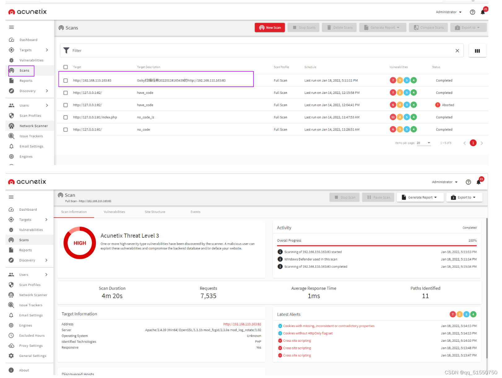The image size is (502, 378).
Task: Click Excluded Hours clock icon in lower sidebar
Action: pos(11,335)
